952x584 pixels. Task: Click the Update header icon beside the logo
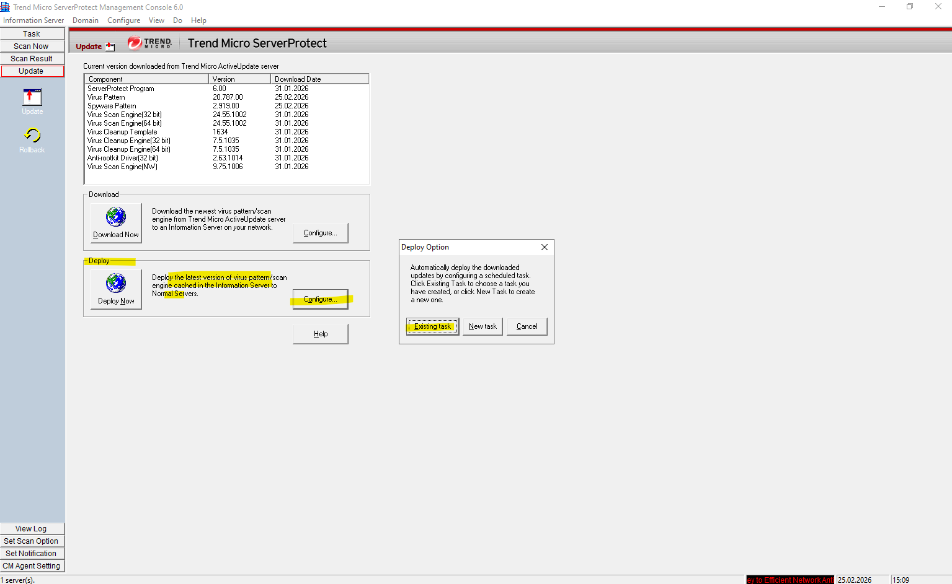(x=110, y=46)
